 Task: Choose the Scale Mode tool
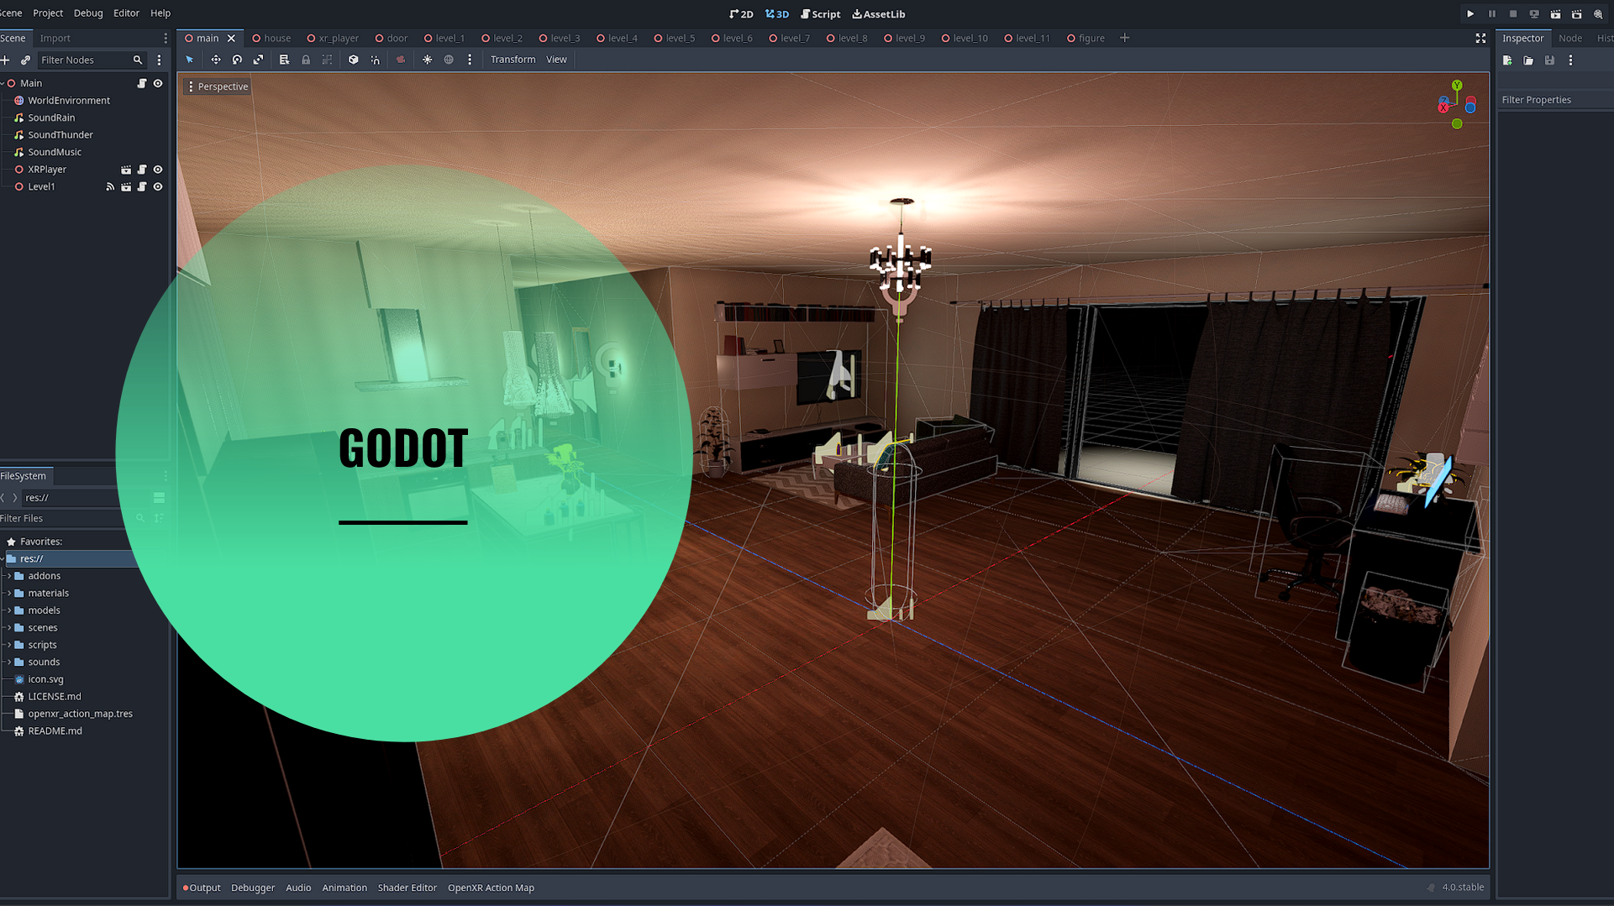coord(259,60)
